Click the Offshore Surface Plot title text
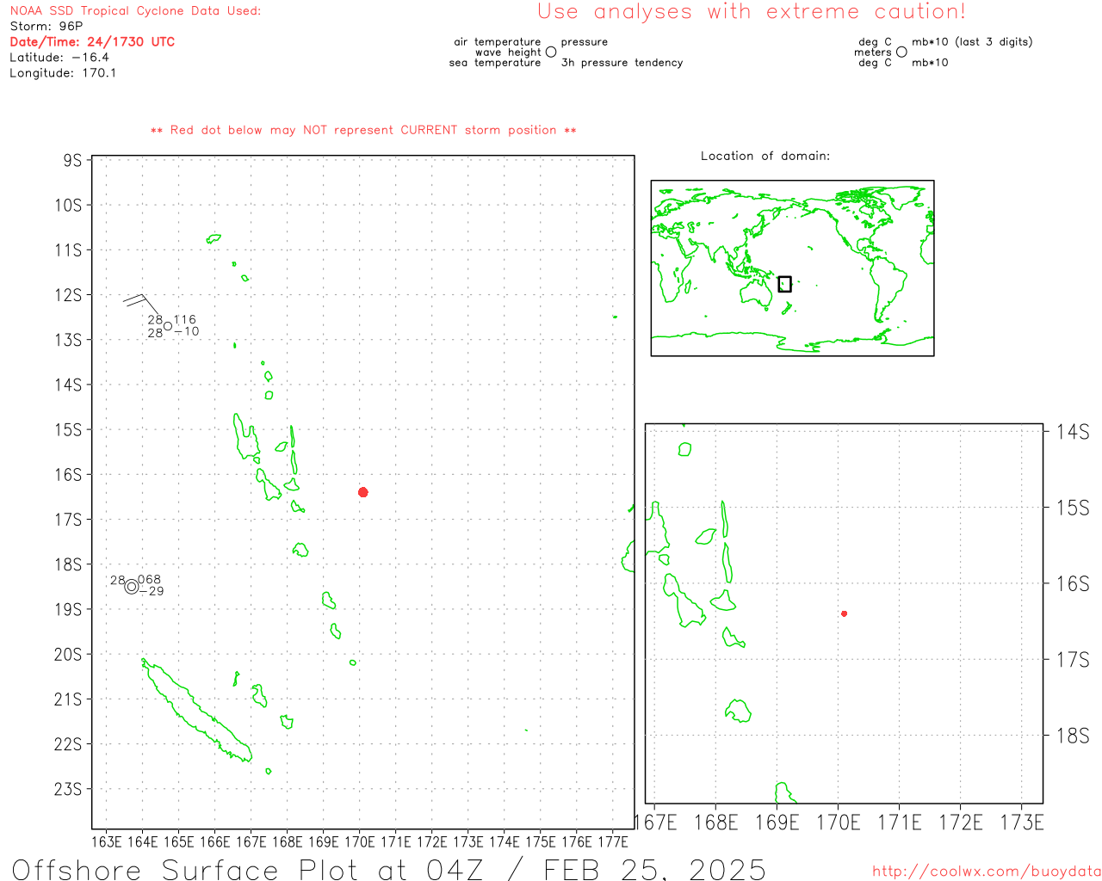The image size is (1102, 881). click(389, 869)
